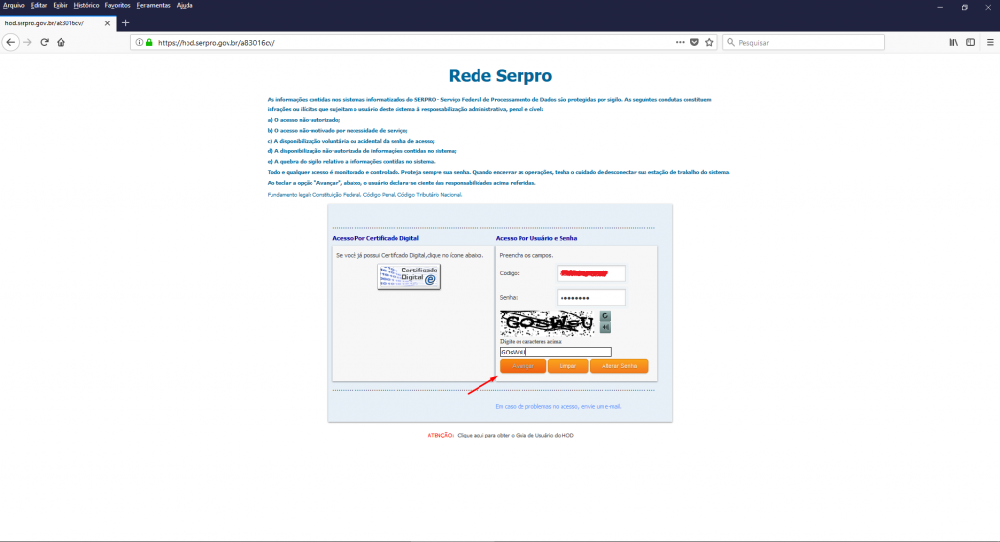Open page actions three-dot menu
Viewport: 1000px width, 542px height.
679,43
